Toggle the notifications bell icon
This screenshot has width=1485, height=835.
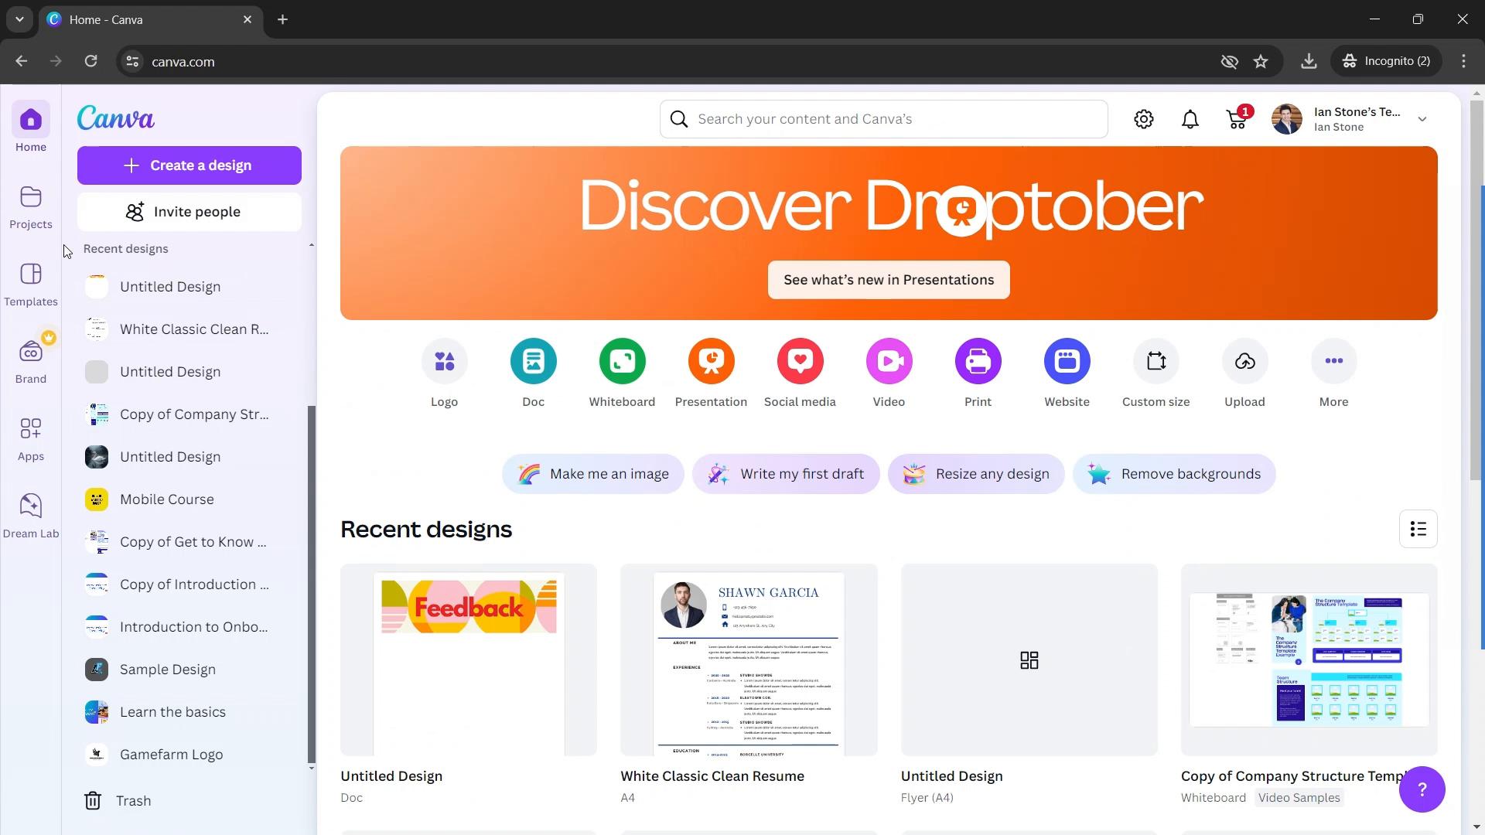tap(1193, 119)
